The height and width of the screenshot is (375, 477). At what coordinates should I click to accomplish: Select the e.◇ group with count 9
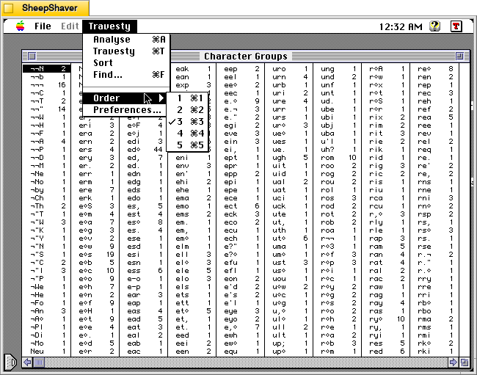[x=240, y=101]
